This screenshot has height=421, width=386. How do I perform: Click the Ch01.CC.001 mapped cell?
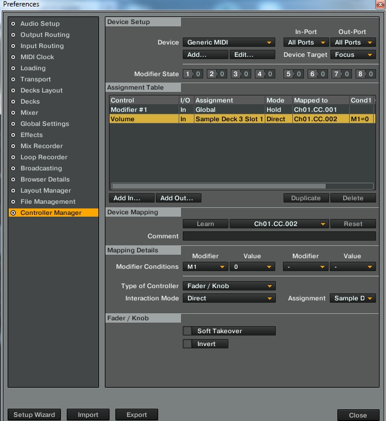(321, 109)
